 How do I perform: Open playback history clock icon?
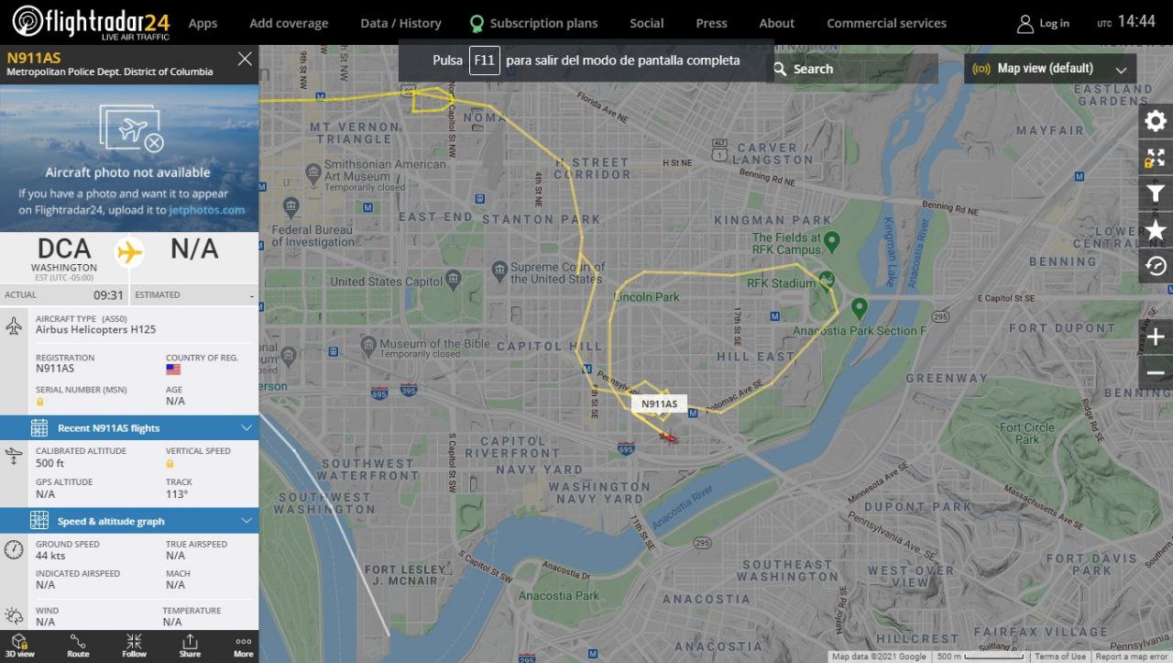coord(1156,265)
